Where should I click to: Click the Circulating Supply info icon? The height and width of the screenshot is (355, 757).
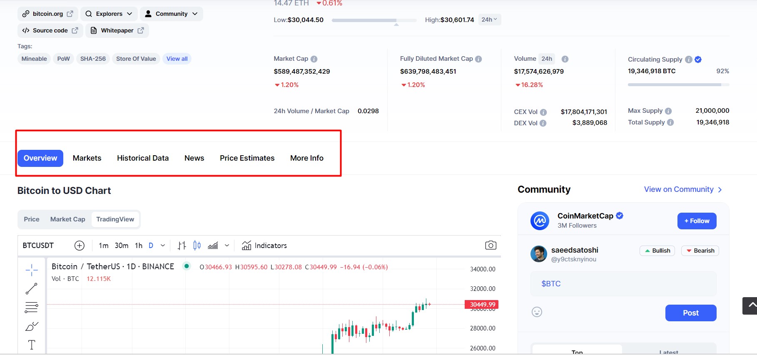tap(689, 60)
